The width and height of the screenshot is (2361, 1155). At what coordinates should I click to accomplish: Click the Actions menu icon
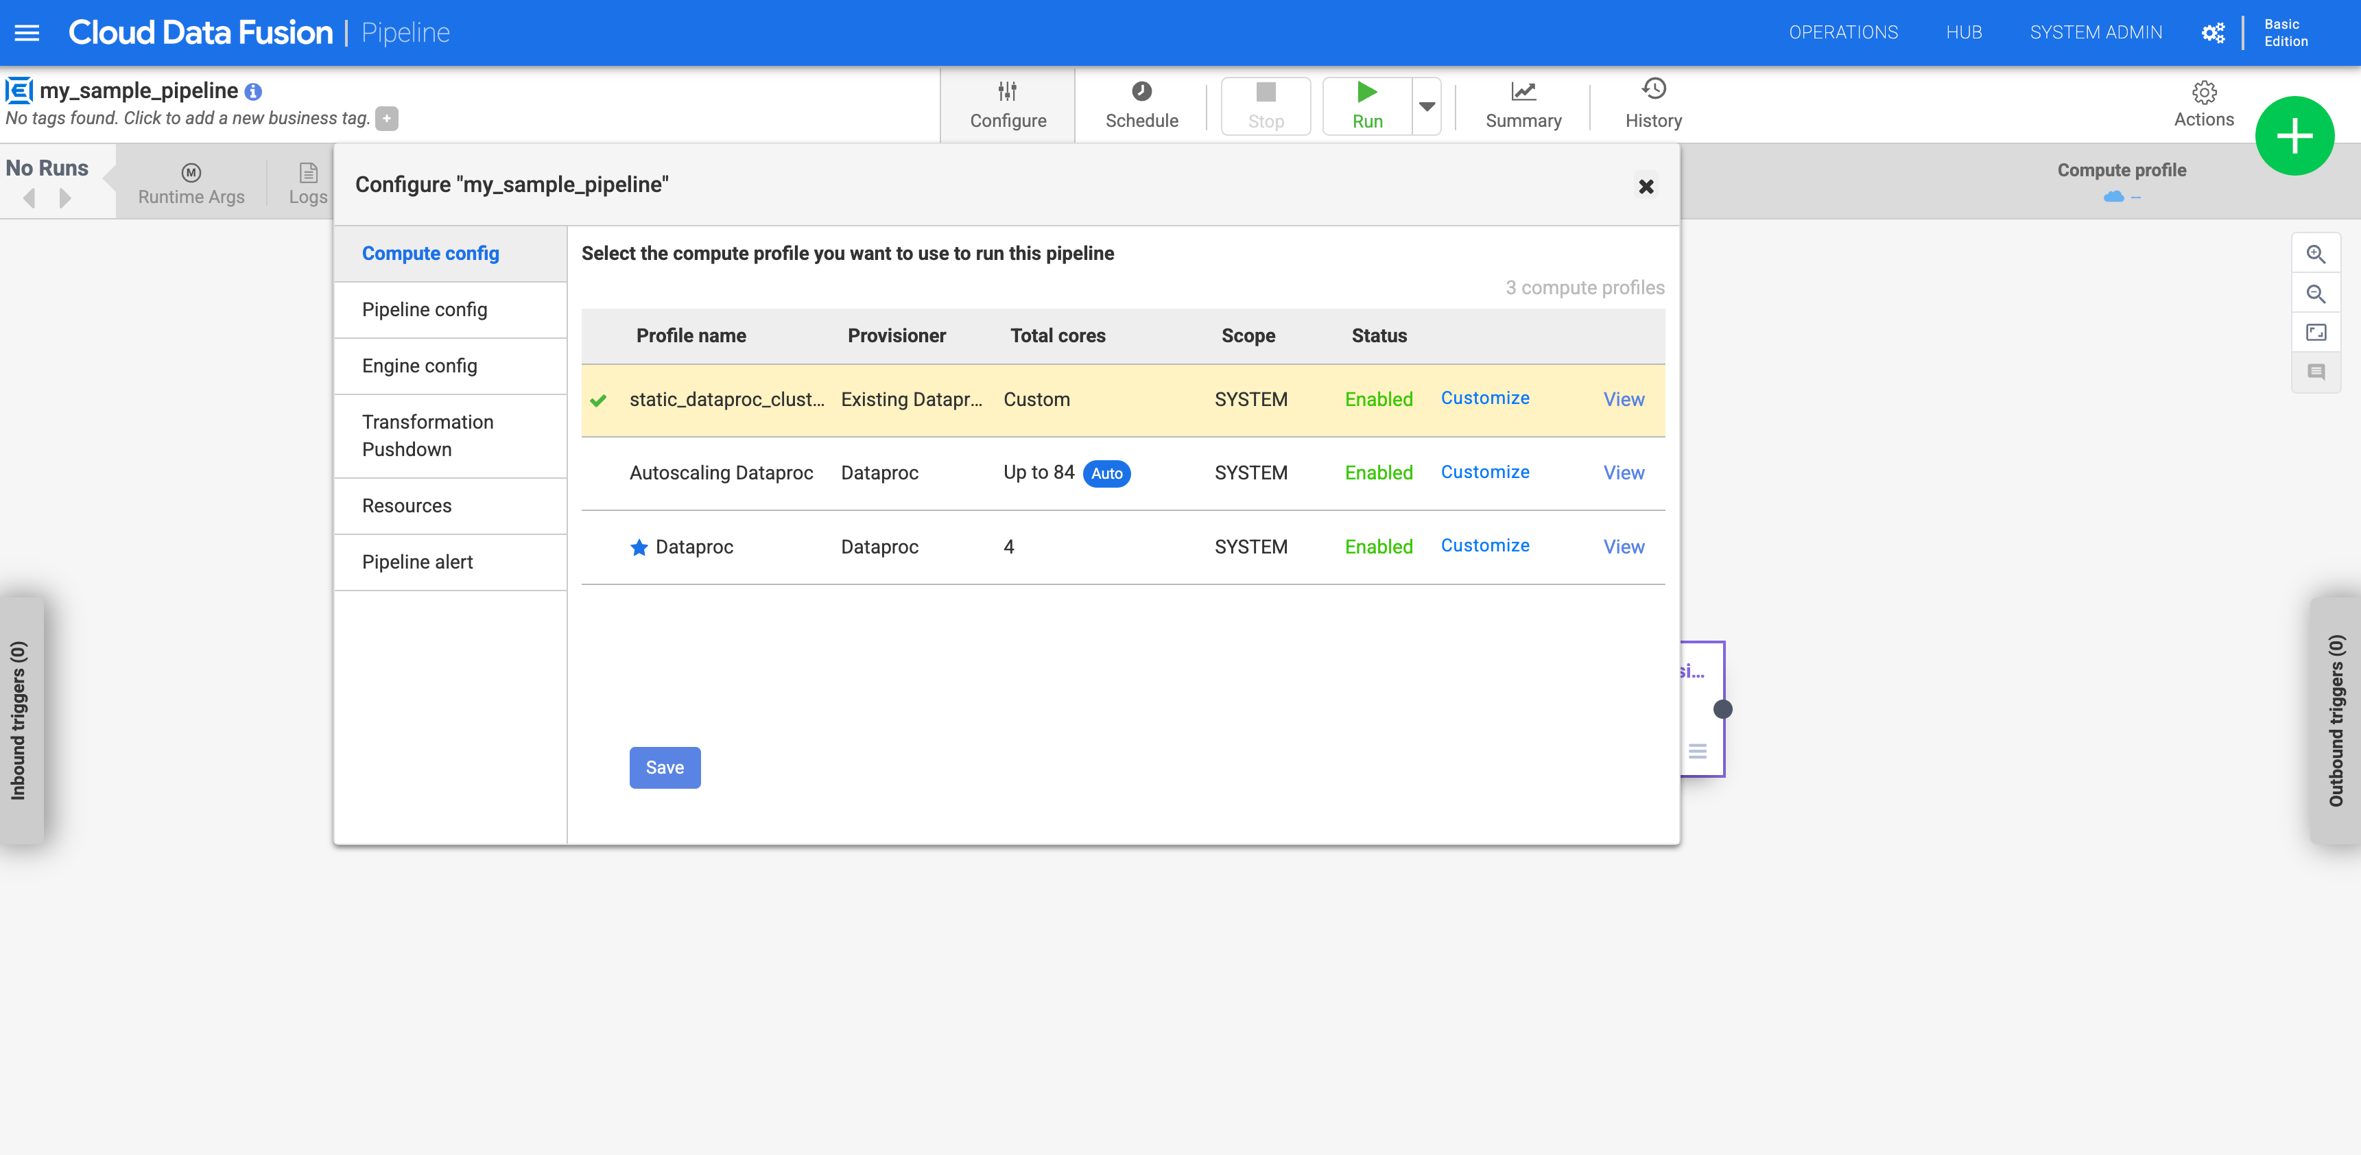click(2203, 93)
